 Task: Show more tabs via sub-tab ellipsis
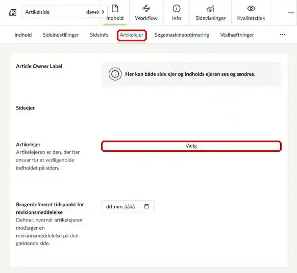[282, 35]
